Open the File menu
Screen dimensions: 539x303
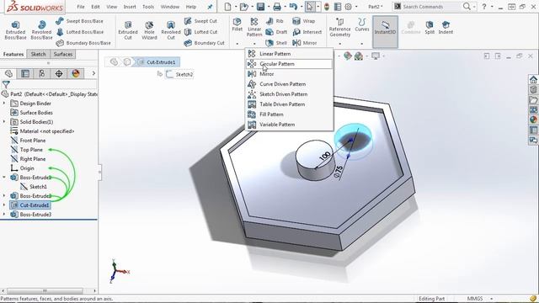pyautogui.click(x=81, y=7)
